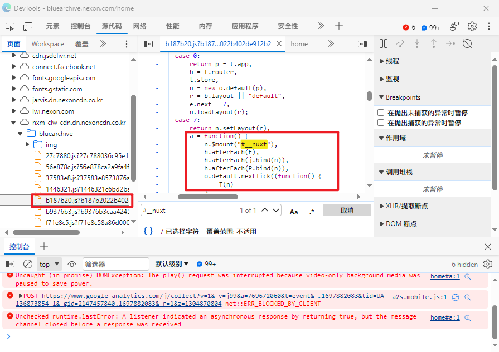Screen dimensions: 499x352
Task: Open the default log level dropdown
Action: 172,264
